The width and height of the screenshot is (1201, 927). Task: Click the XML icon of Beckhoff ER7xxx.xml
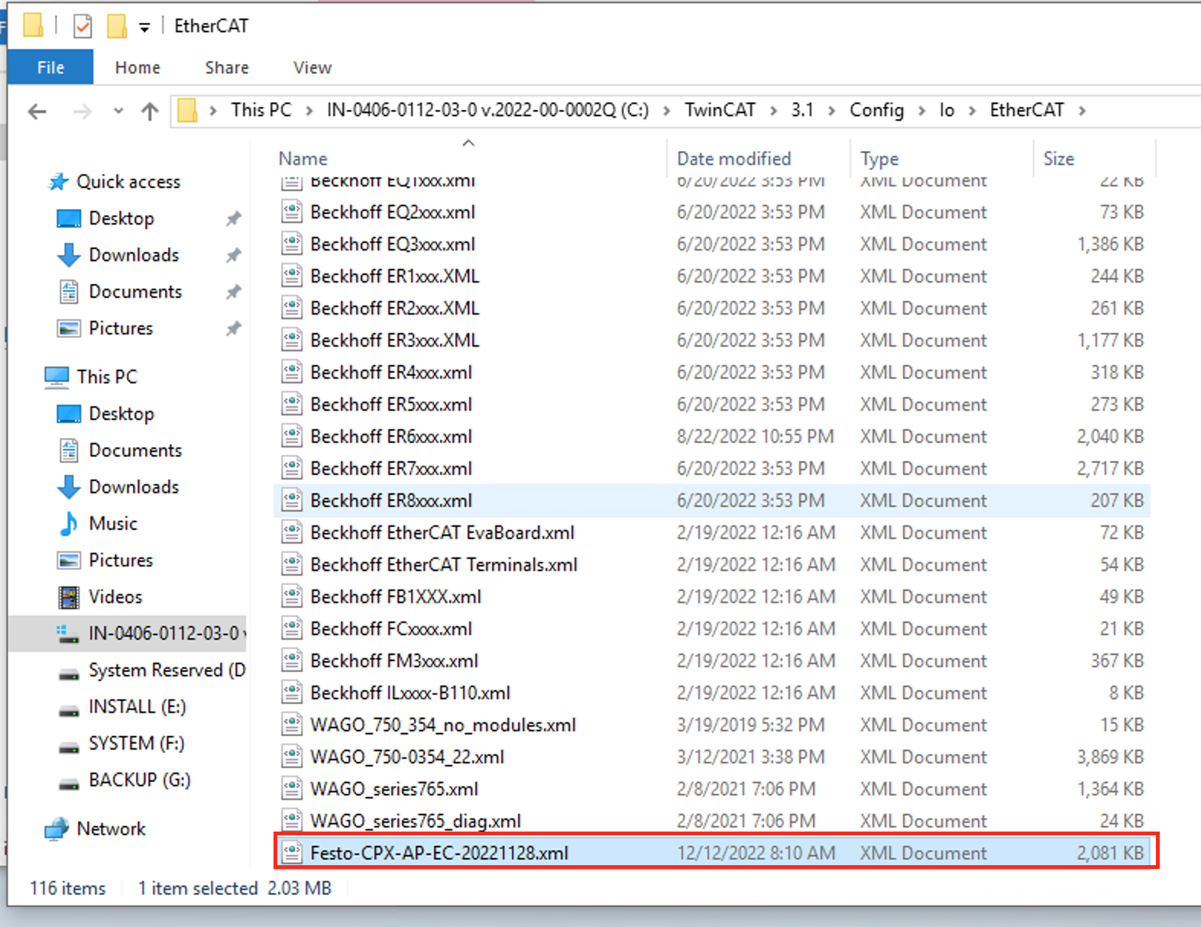point(291,468)
